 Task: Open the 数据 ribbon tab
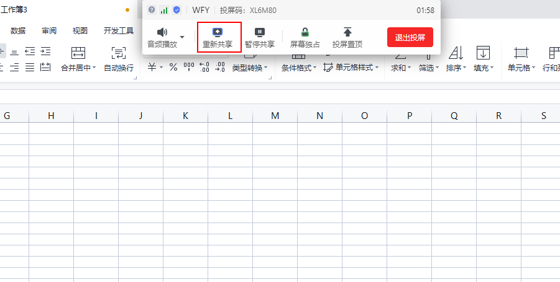(18, 30)
